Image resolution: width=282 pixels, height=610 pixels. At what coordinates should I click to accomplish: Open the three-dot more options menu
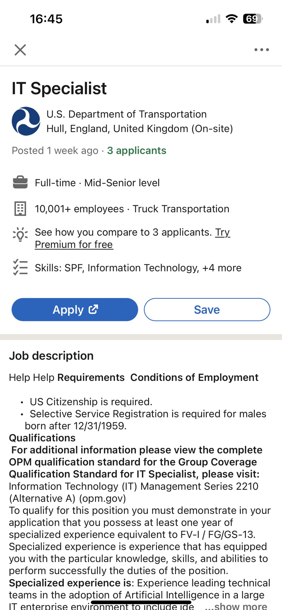click(x=261, y=50)
